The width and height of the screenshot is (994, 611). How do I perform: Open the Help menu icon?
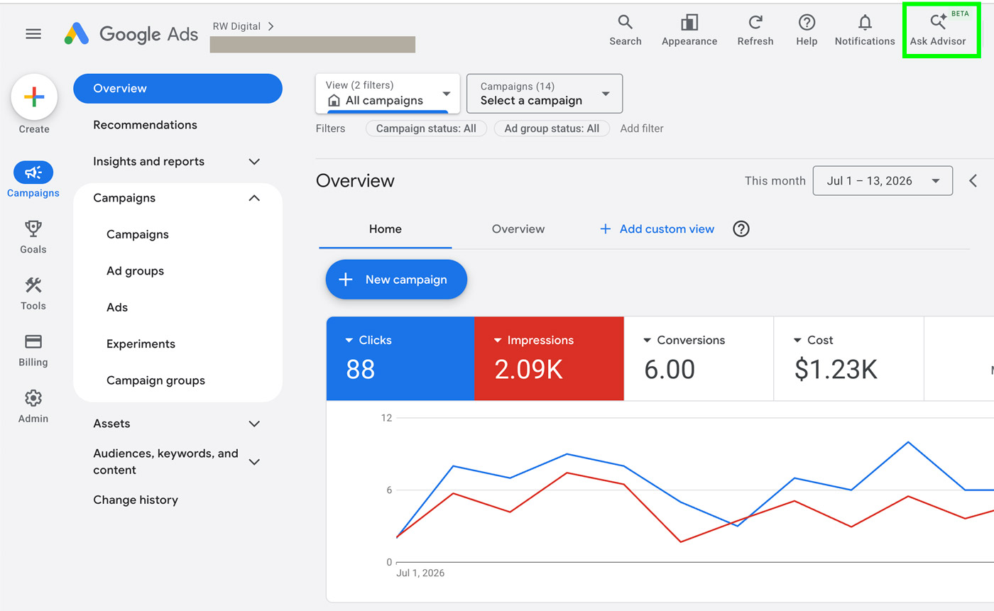(x=807, y=31)
